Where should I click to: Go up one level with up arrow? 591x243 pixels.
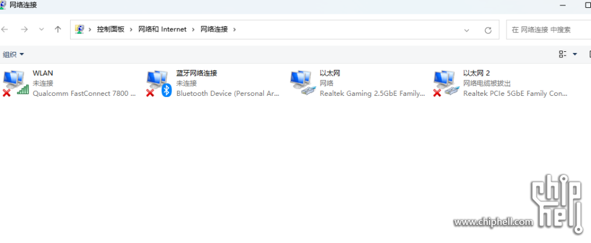(x=58, y=30)
